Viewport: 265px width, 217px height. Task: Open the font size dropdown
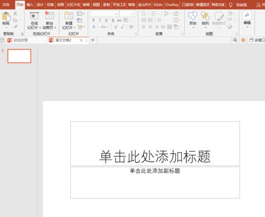coord(133,13)
